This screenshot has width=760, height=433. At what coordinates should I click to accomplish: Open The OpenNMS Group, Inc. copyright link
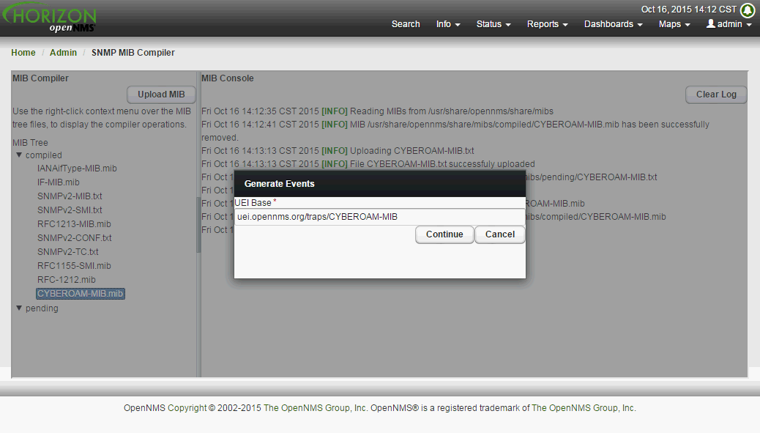coord(315,408)
